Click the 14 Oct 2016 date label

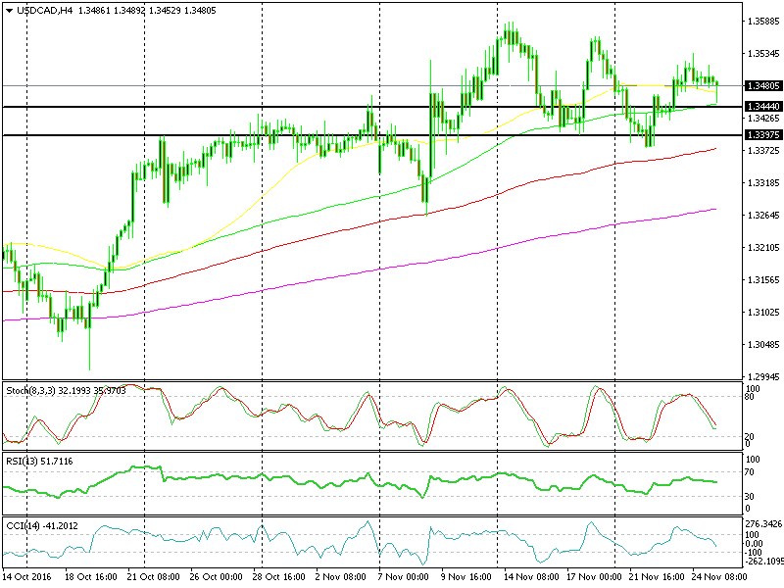(x=27, y=576)
